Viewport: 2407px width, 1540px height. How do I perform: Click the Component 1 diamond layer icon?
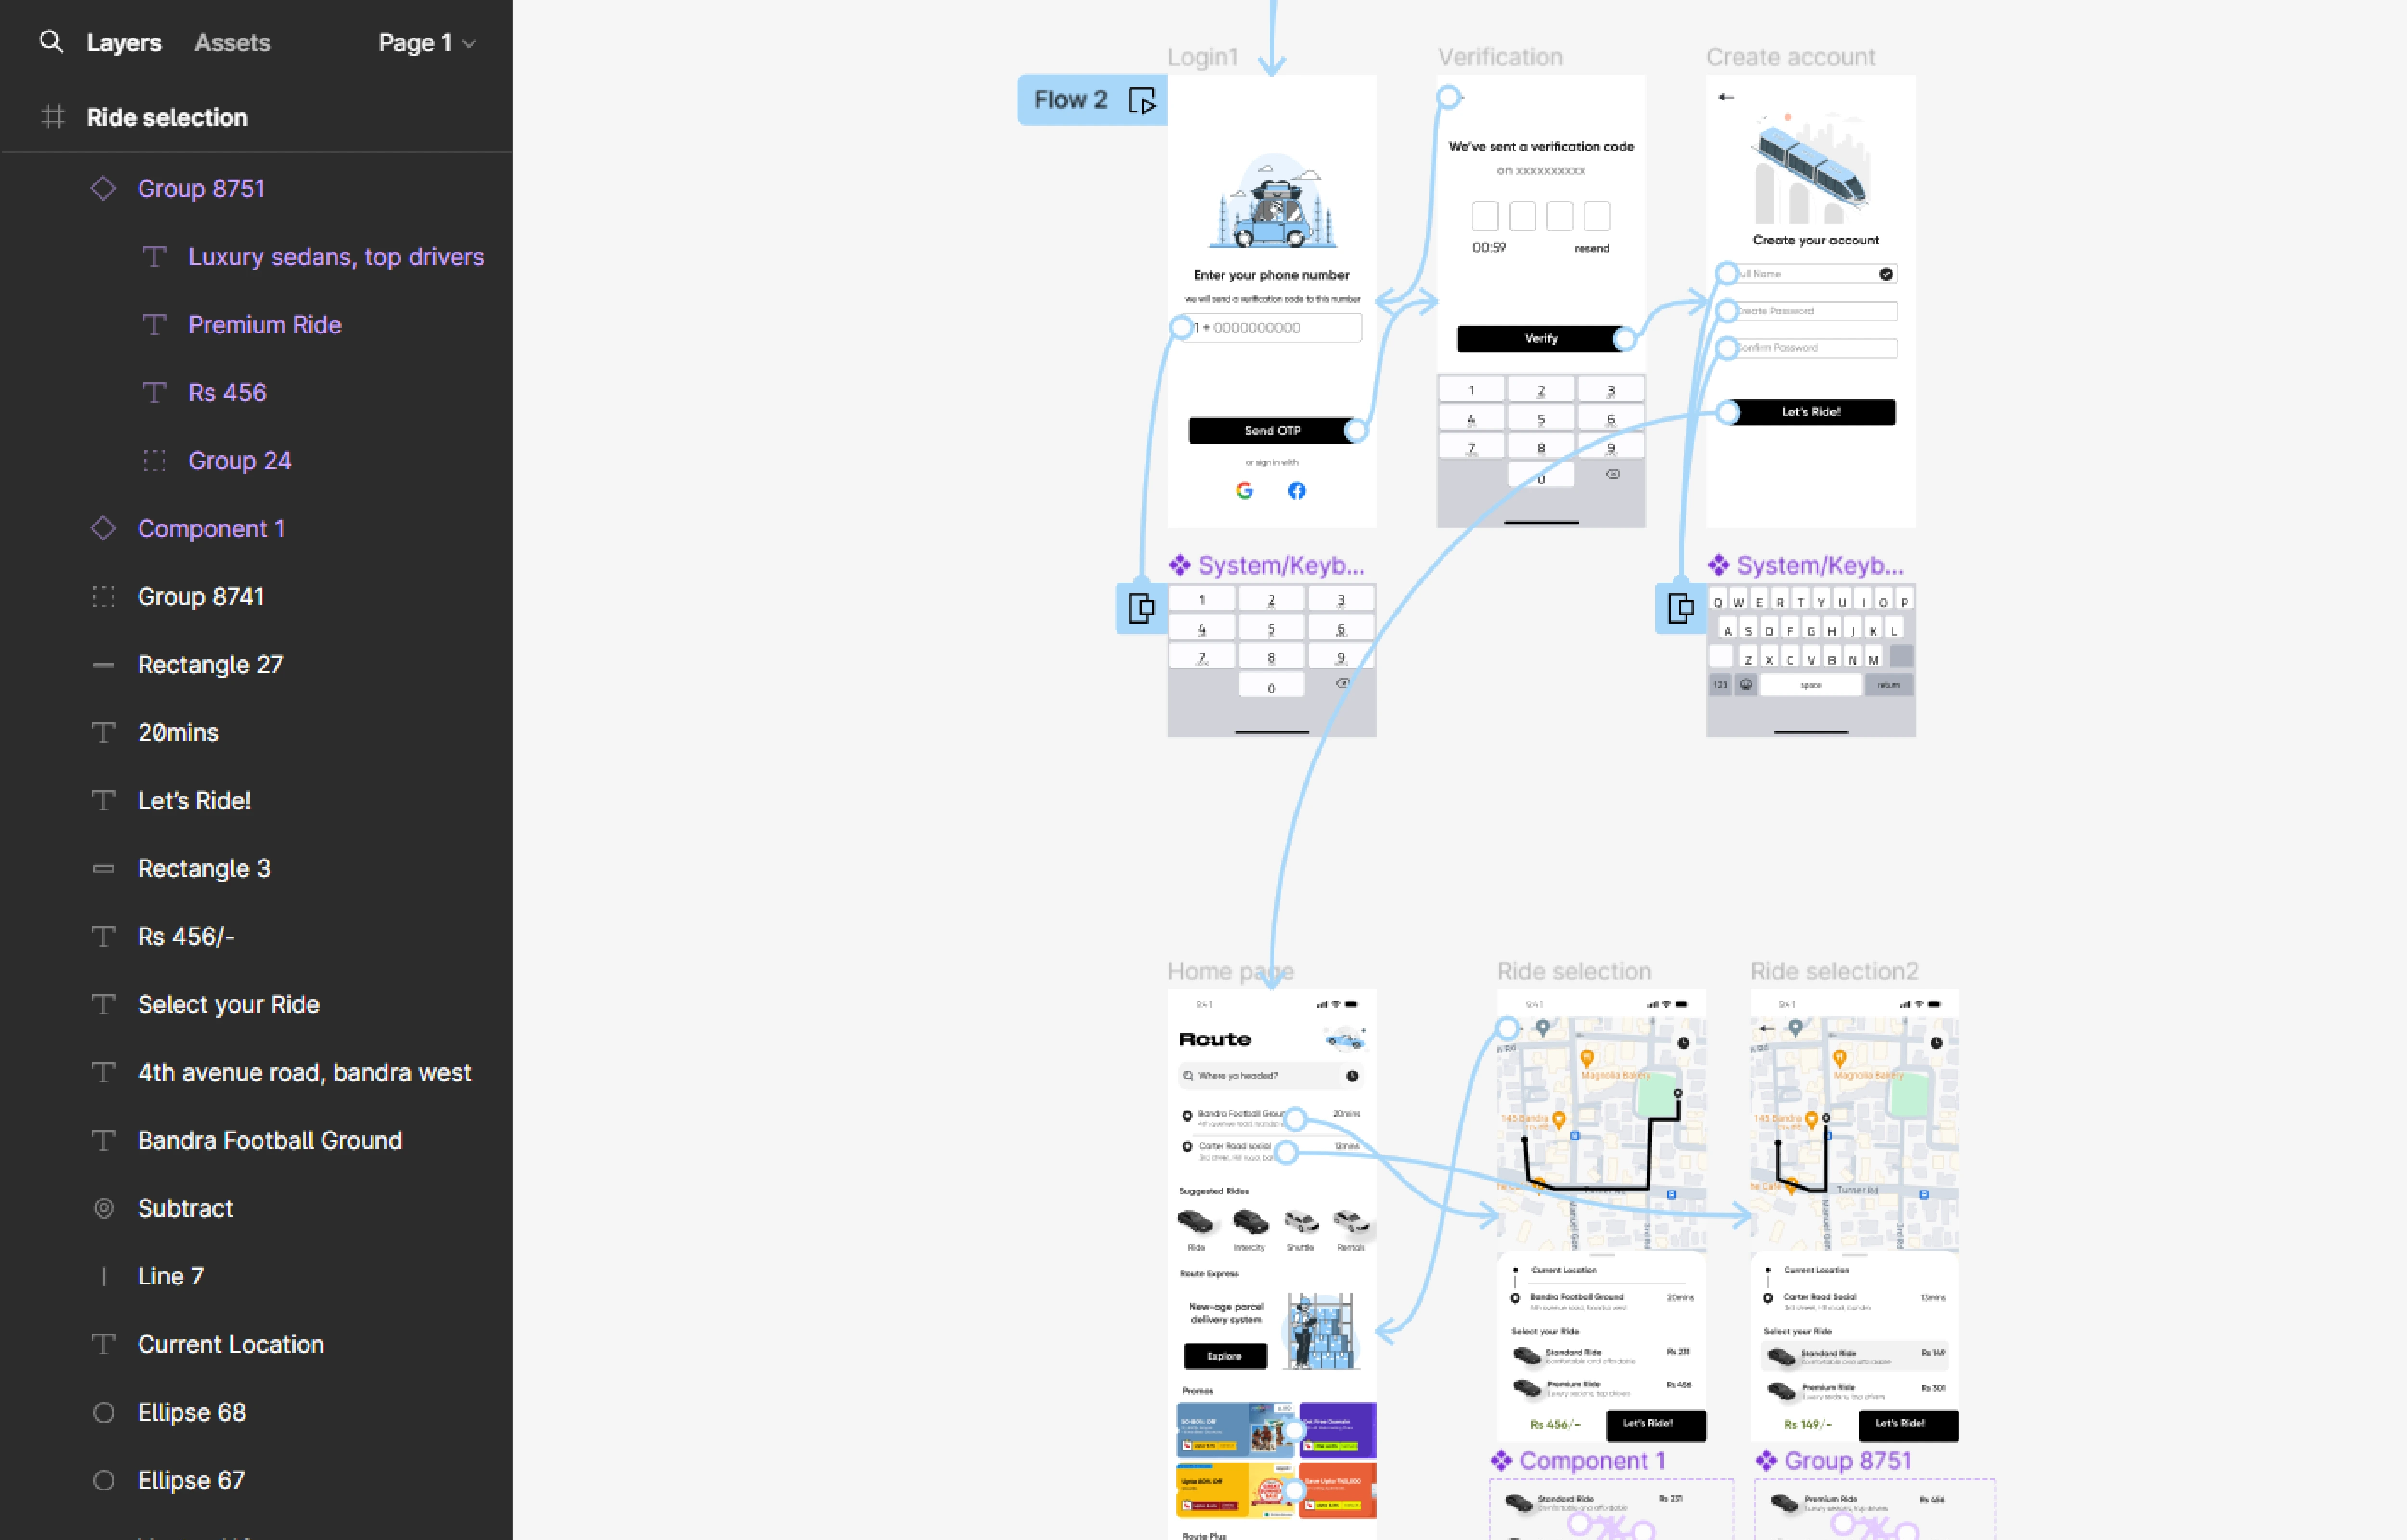click(103, 528)
